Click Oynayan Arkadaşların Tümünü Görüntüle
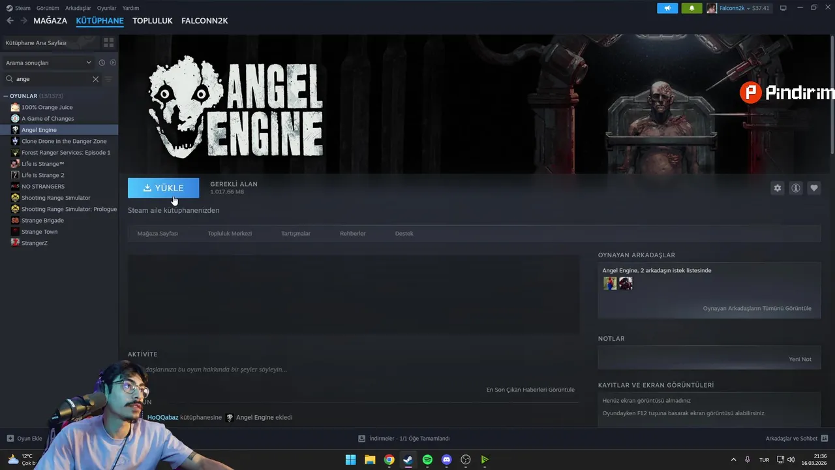835x470 pixels. pyautogui.click(x=757, y=308)
